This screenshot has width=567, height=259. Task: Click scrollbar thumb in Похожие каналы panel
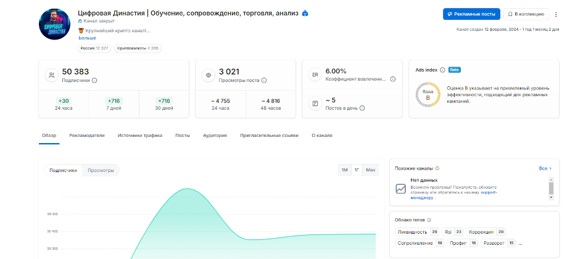coord(551,188)
